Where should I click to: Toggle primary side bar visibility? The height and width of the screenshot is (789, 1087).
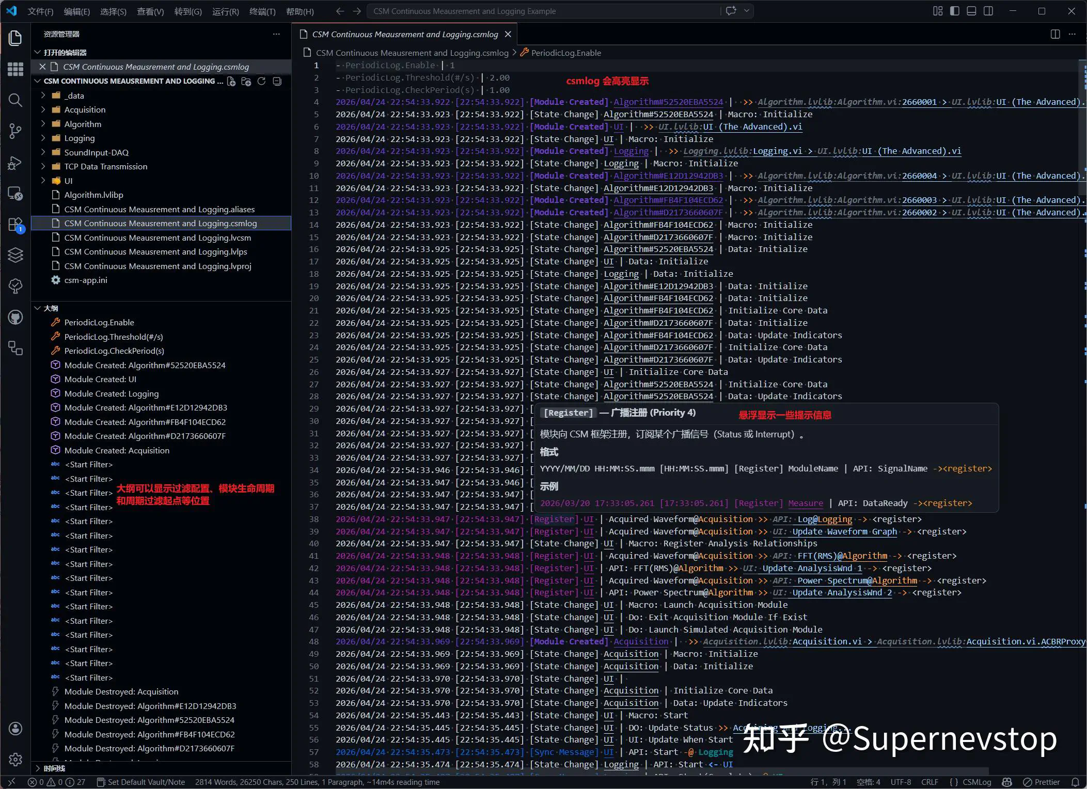pos(955,11)
